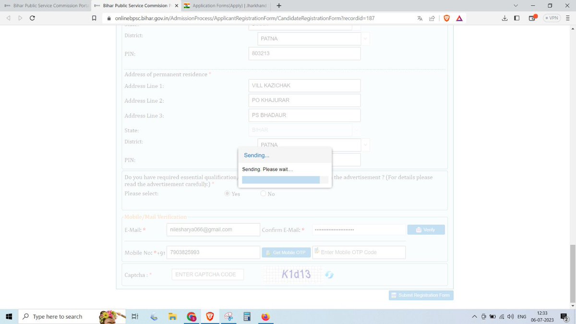Refresh the captcha image icon
This screenshot has height=324, width=576.
pyautogui.click(x=329, y=275)
